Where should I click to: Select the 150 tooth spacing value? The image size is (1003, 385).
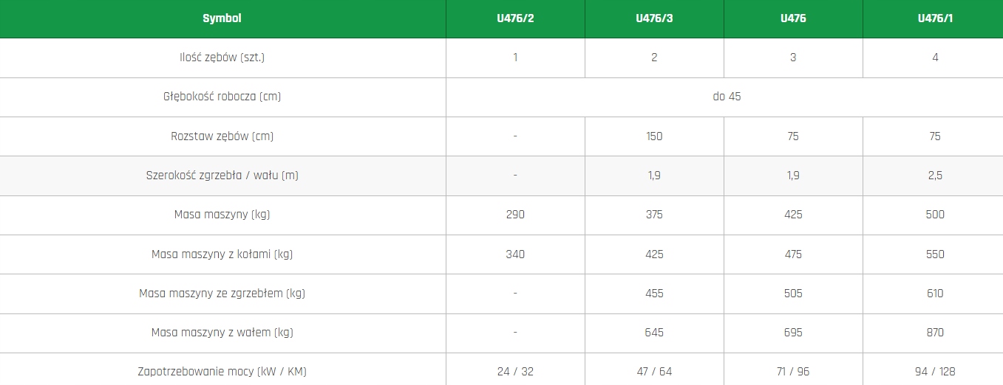click(x=654, y=136)
